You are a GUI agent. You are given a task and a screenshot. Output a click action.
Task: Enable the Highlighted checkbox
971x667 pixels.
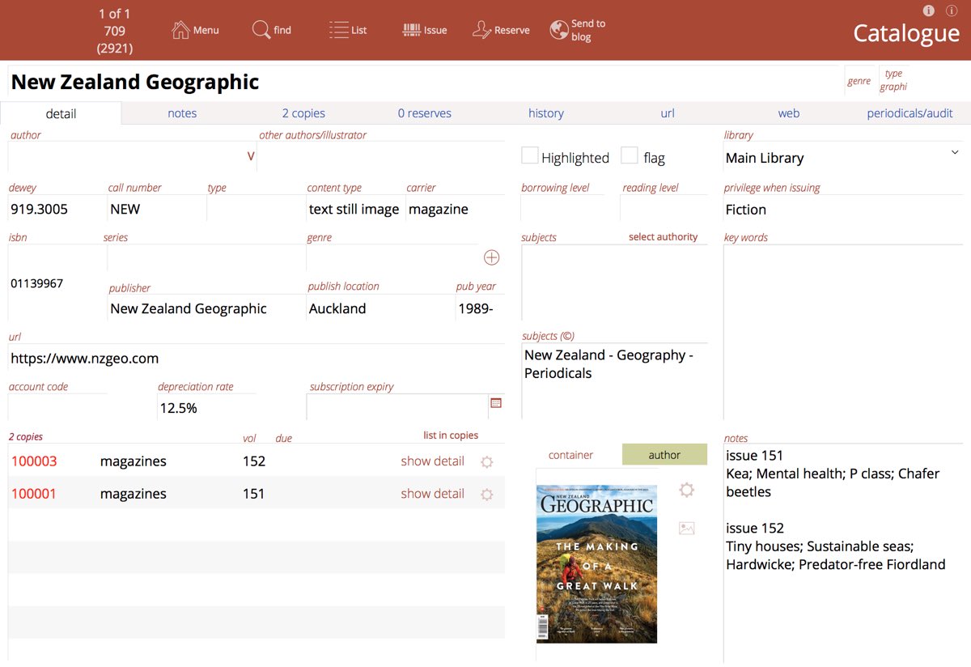[530, 155]
